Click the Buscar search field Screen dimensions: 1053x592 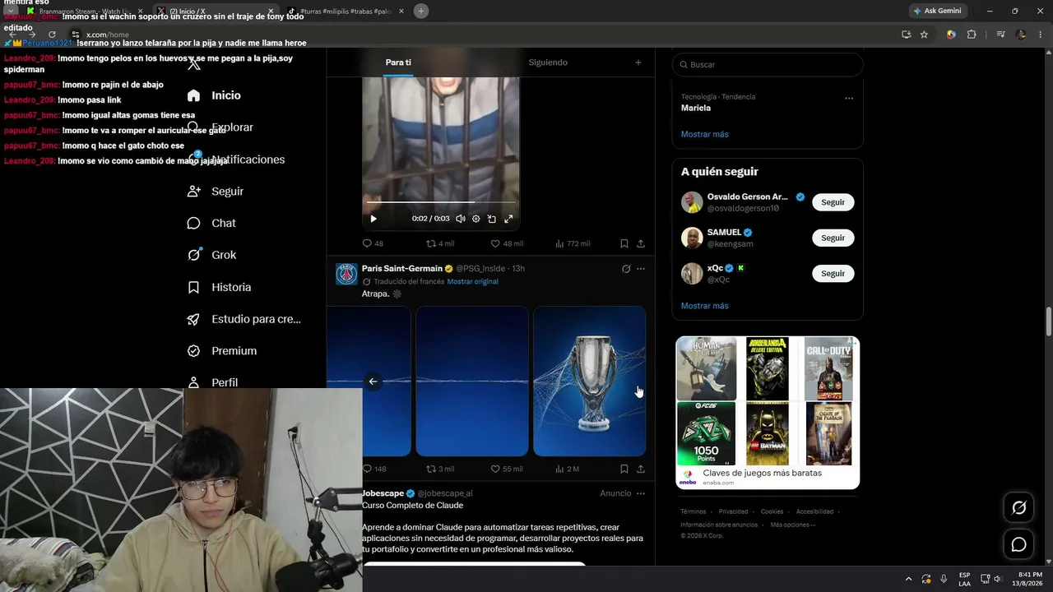[x=768, y=64]
